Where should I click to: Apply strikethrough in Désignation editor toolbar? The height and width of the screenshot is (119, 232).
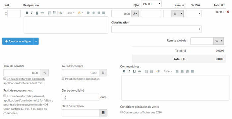click(x=42, y=13)
